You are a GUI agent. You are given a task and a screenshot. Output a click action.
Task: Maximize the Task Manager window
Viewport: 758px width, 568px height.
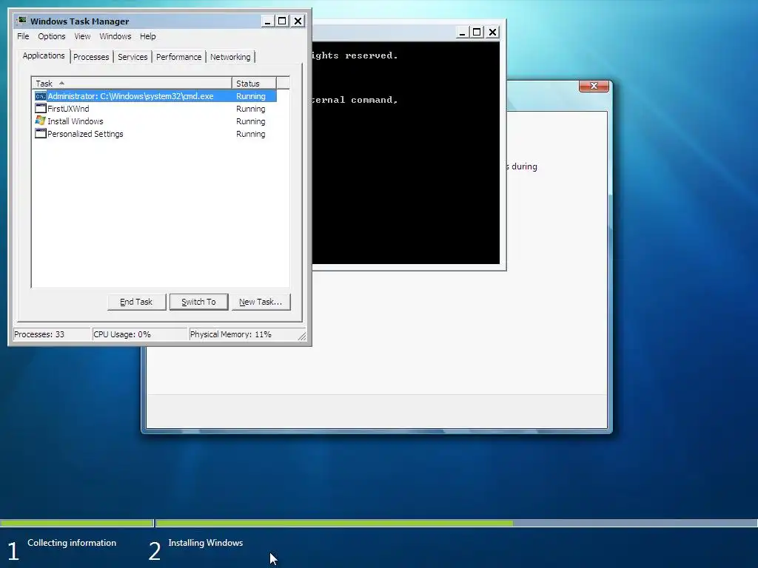pyautogui.click(x=282, y=21)
